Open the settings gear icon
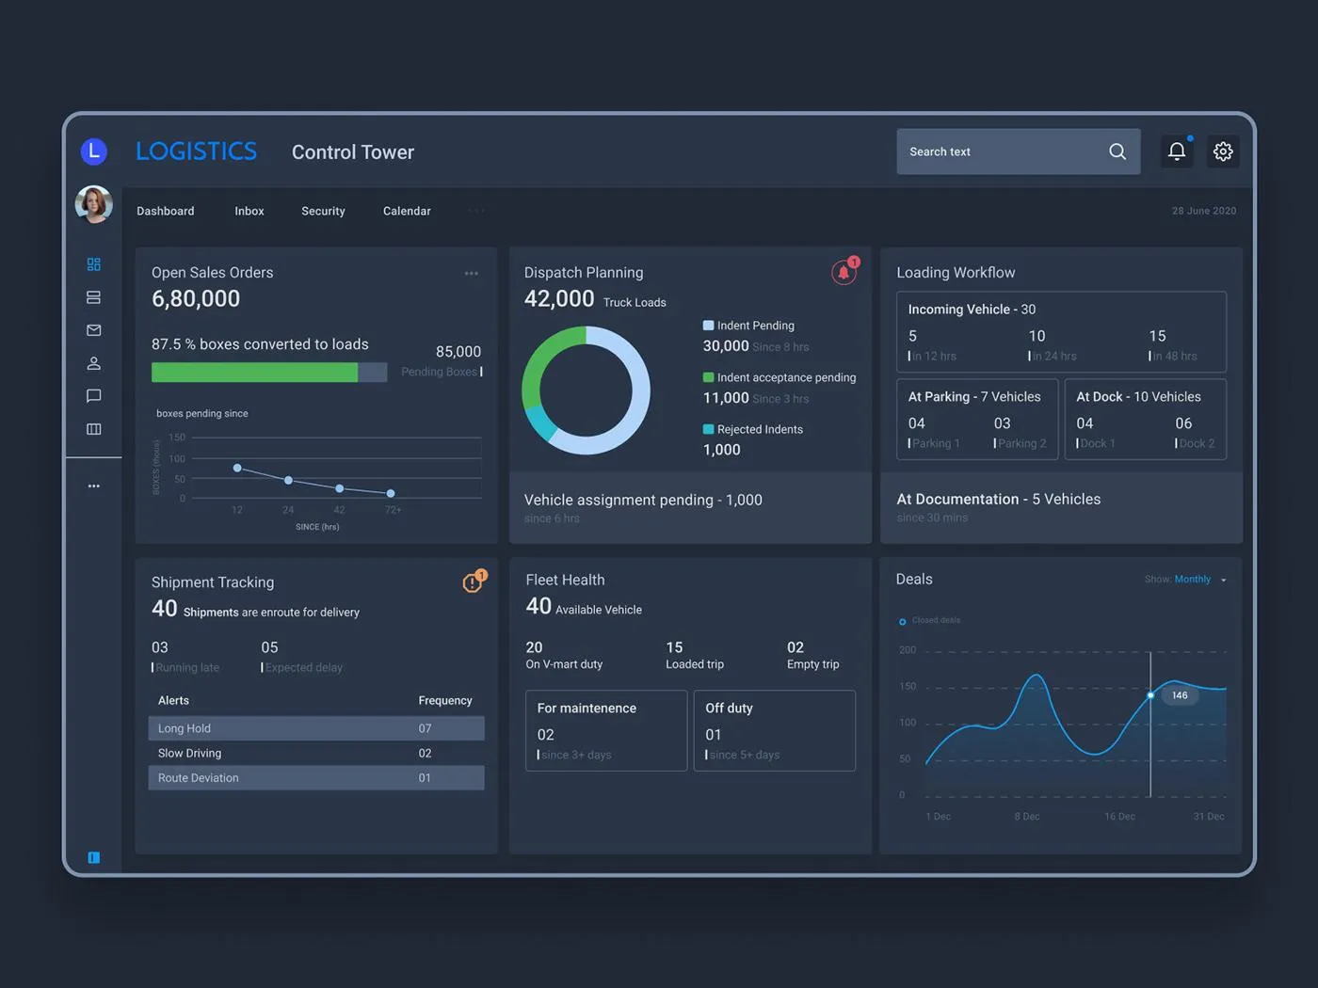This screenshot has height=988, width=1318. coord(1223,151)
